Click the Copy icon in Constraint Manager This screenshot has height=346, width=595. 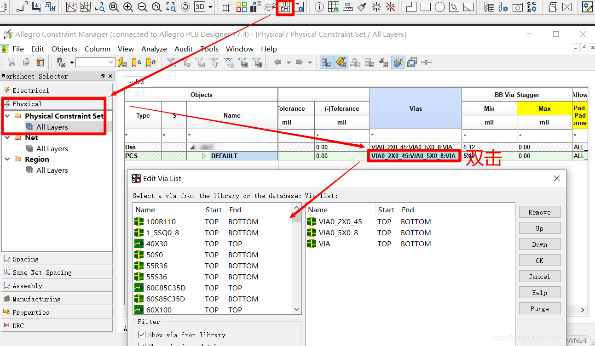26,62
